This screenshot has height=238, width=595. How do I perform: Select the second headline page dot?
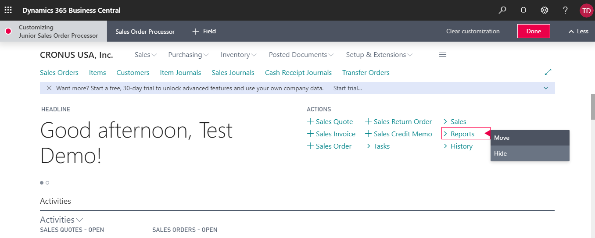[x=47, y=183]
